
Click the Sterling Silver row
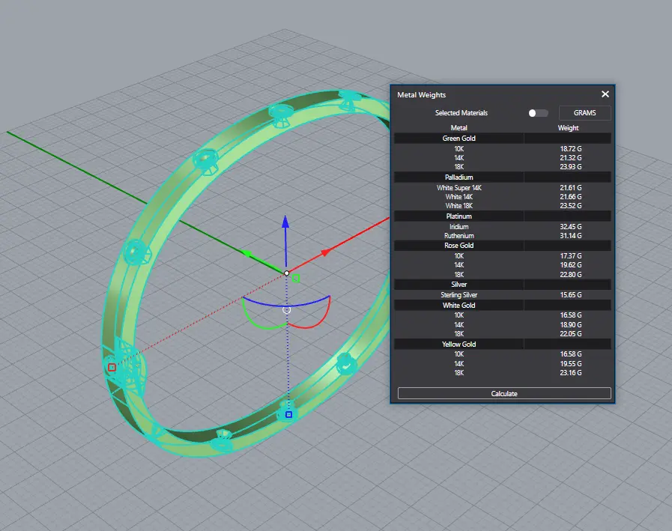(458, 295)
